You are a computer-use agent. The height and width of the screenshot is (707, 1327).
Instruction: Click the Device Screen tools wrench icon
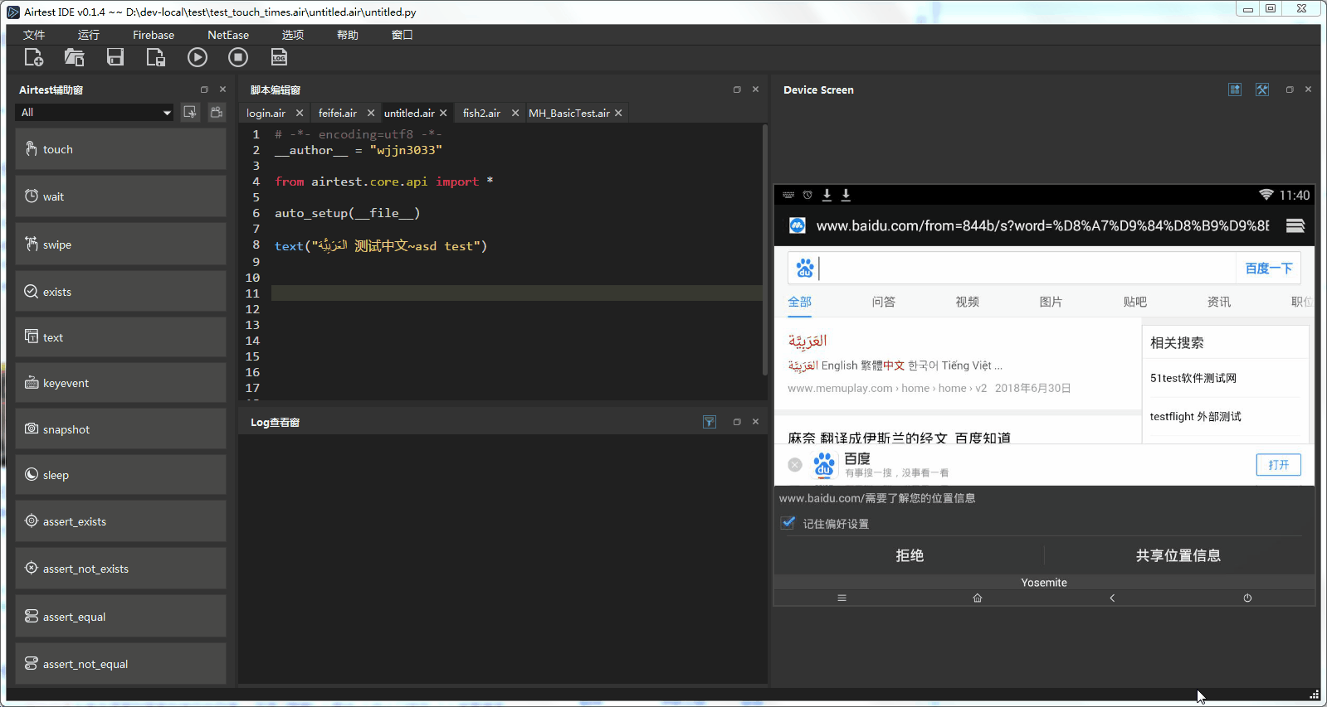point(1262,90)
